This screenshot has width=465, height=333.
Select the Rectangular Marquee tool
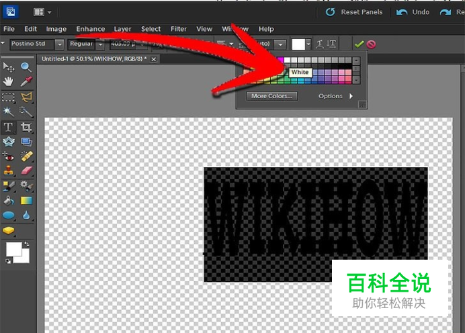pos(8,98)
